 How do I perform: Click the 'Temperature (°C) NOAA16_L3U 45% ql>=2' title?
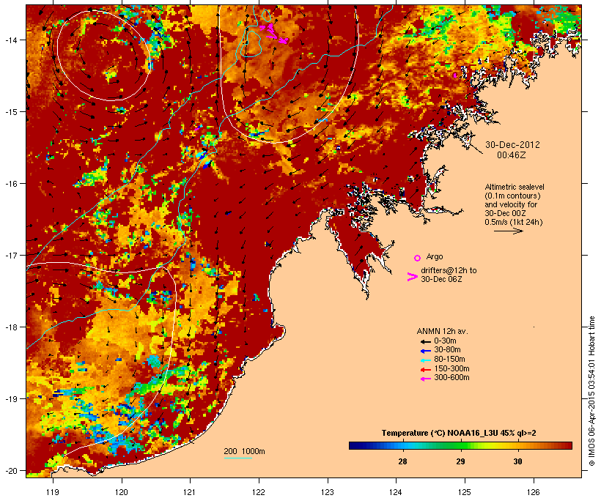[459, 434]
